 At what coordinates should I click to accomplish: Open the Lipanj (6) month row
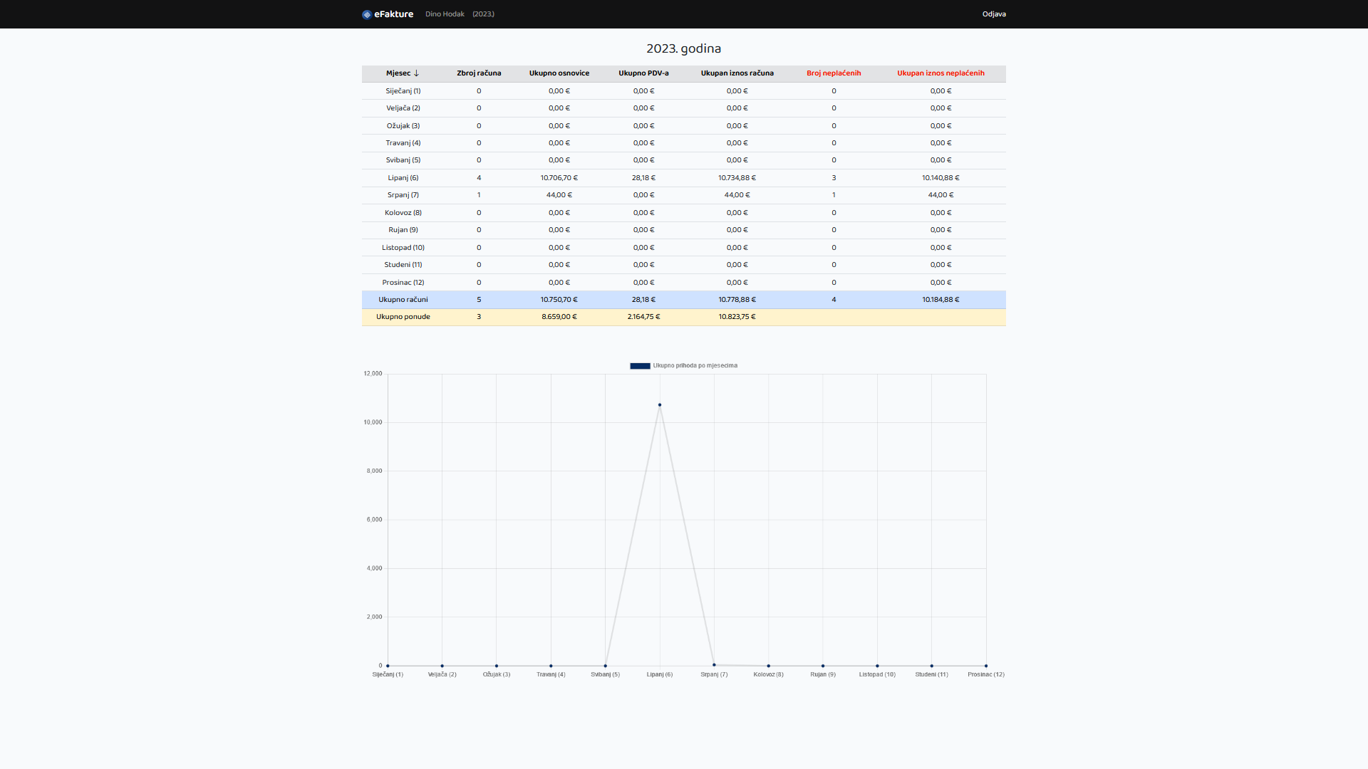point(403,178)
